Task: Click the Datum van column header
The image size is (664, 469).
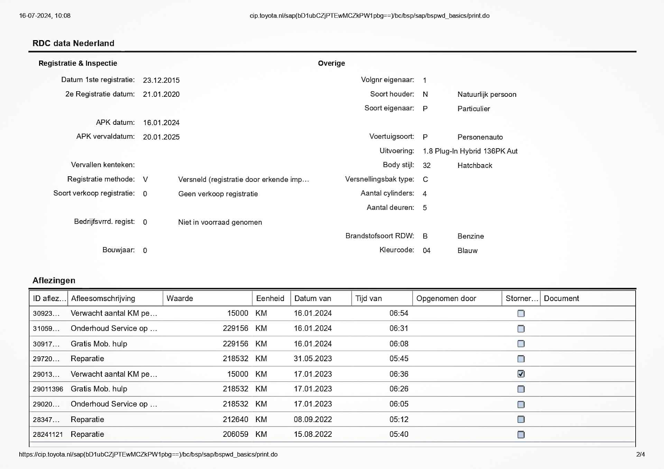Action: coord(321,298)
